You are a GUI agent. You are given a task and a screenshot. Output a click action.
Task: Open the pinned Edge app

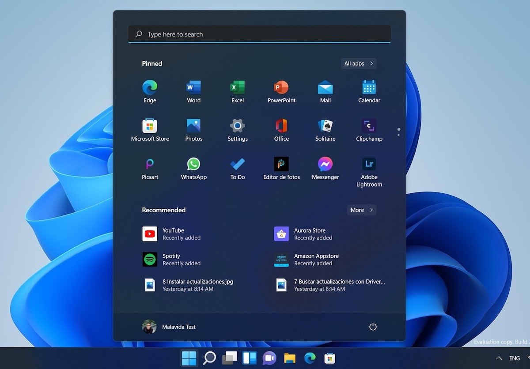pos(150,91)
